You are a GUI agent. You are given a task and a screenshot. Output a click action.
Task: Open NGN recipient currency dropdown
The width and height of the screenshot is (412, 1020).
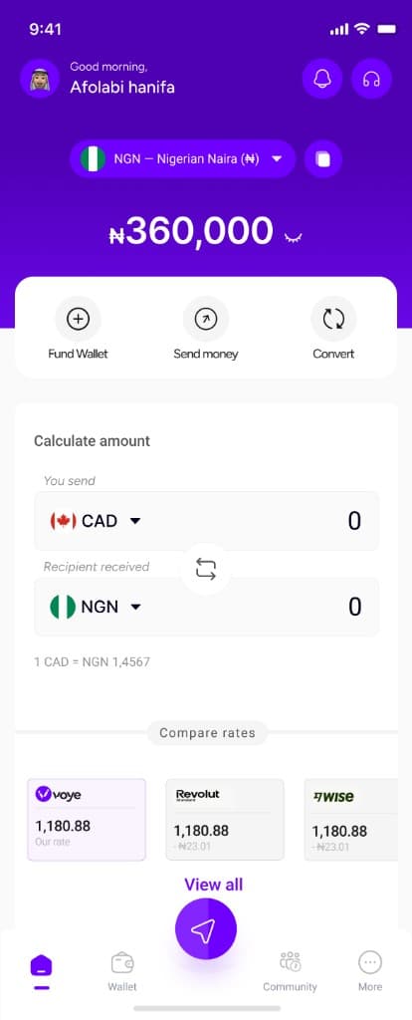(x=96, y=607)
